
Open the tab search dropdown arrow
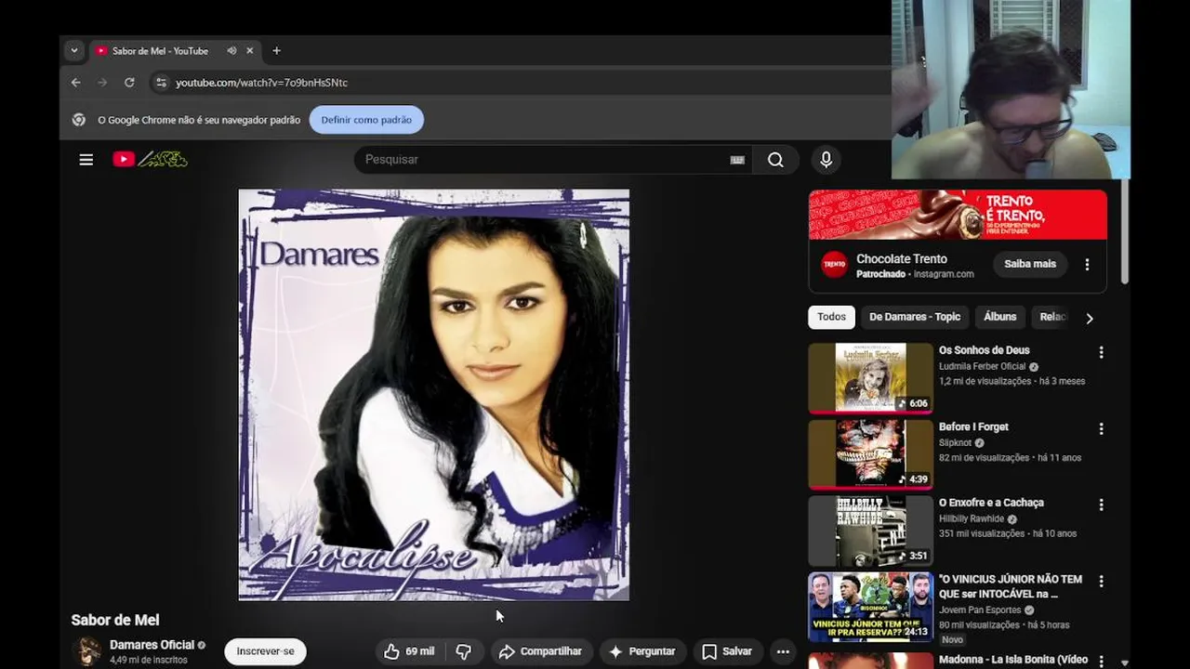click(x=73, y=51)
